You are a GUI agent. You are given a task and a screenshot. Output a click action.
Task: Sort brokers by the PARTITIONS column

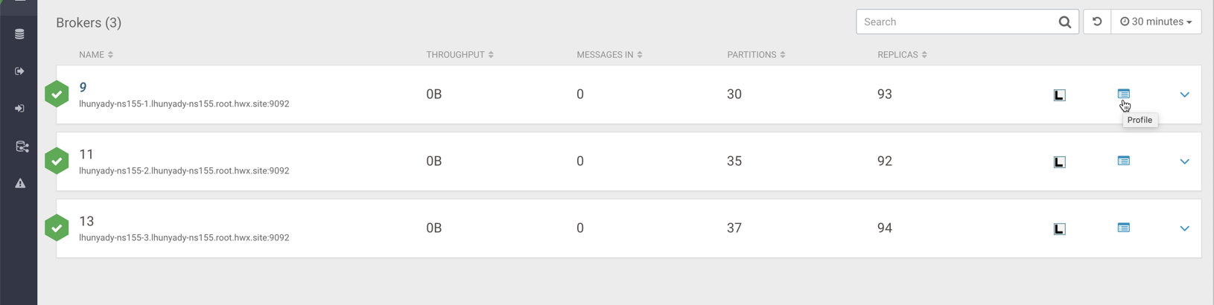(x=756, y=55)
